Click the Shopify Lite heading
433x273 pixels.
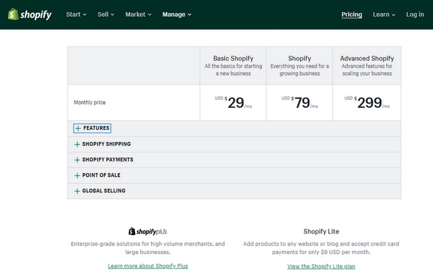coord(321,232)
